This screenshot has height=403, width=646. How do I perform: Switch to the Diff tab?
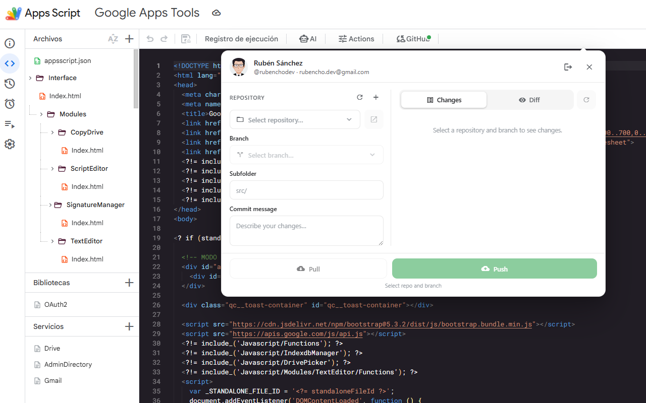529,100
